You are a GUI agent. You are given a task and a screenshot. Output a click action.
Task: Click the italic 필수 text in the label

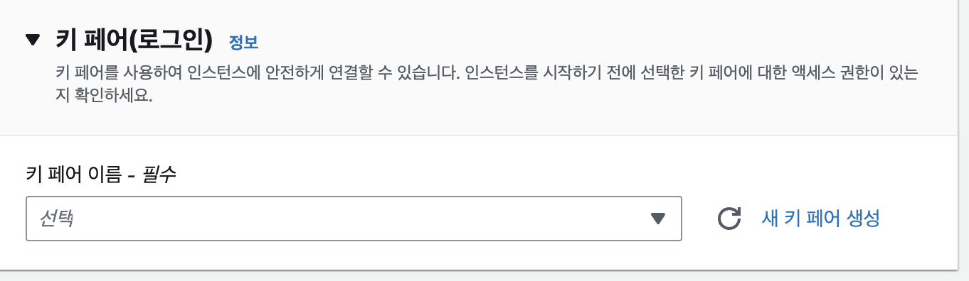tap(159, 175)
